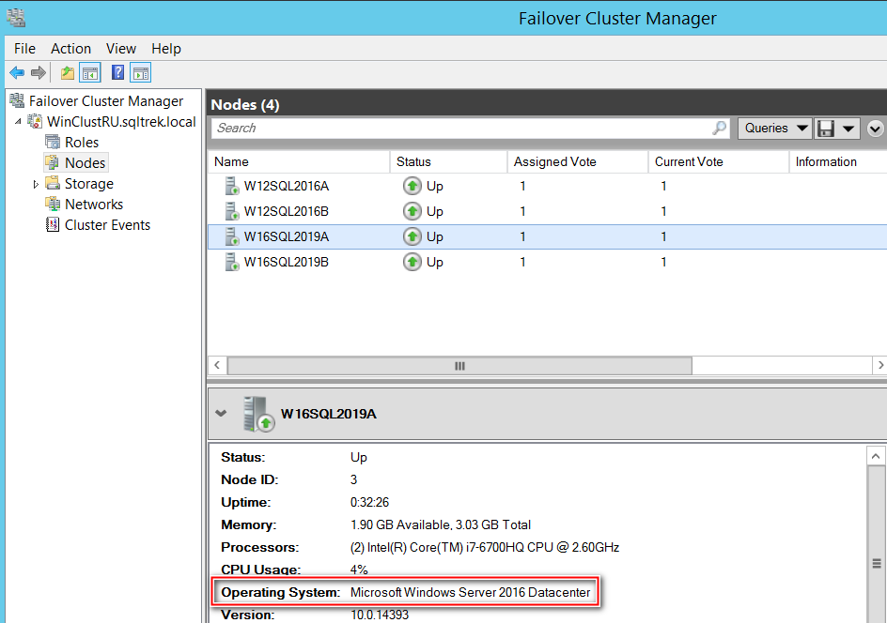Open Cluster Events in the tree
The height and width of the screenshot is (623, 887).
point(107,225)
